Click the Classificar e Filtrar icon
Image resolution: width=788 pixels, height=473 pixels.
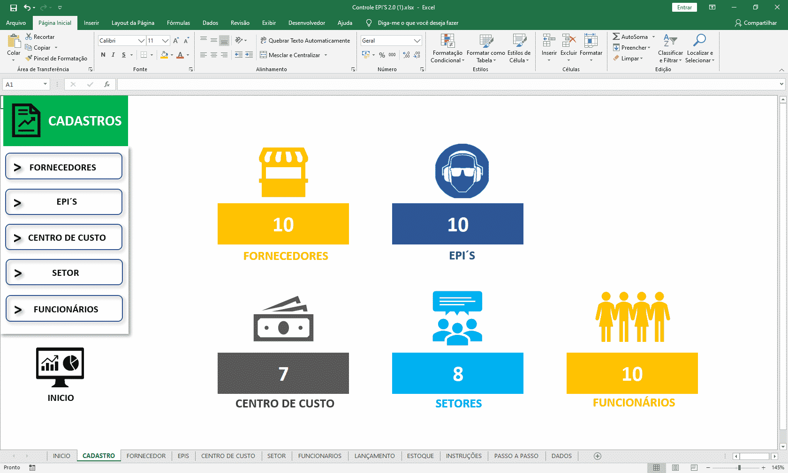[x=670, y=41]
